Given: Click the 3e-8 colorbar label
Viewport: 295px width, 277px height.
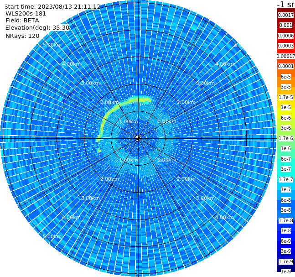Looking at the screenshot, I should 286,210.
